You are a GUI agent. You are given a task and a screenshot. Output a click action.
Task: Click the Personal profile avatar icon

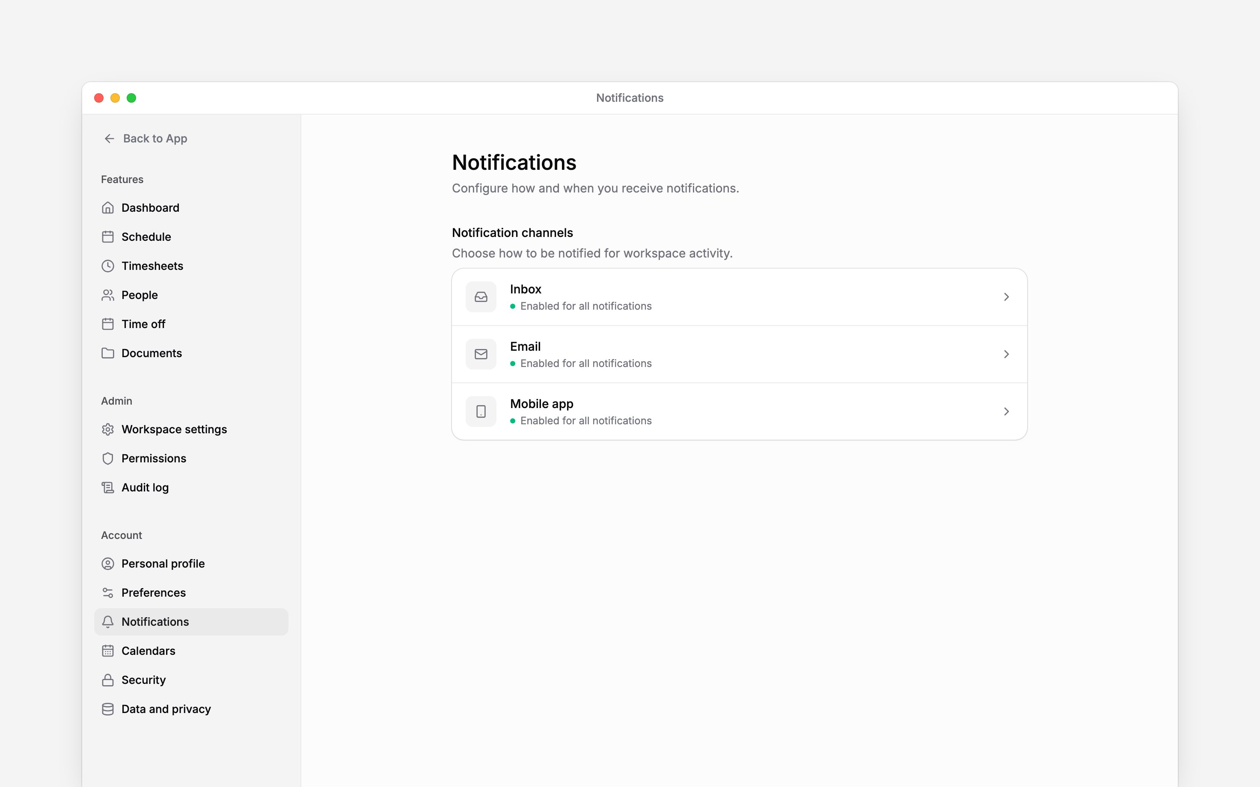point(108,564)
